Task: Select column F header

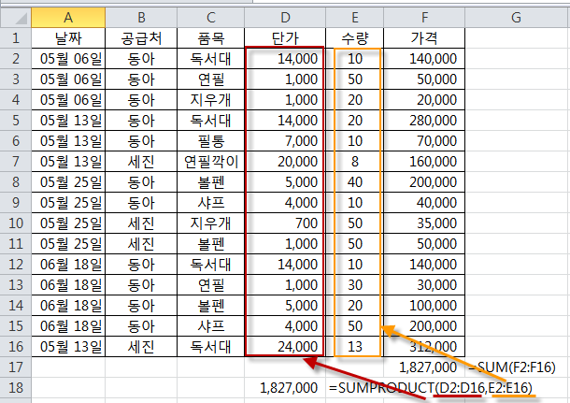Action: pos(424,18)
